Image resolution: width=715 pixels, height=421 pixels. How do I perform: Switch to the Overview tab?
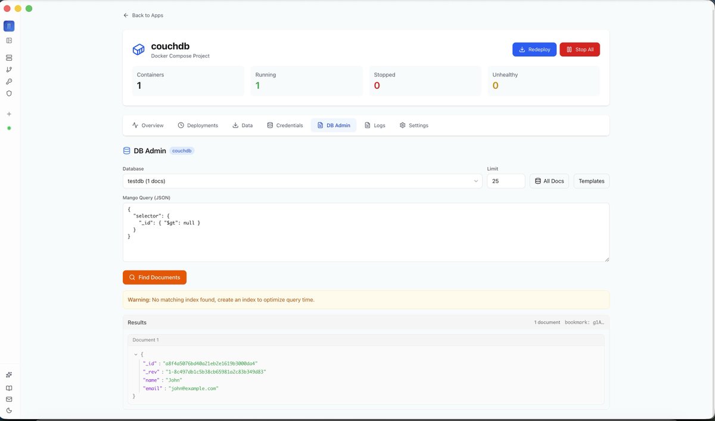point(148,125)
